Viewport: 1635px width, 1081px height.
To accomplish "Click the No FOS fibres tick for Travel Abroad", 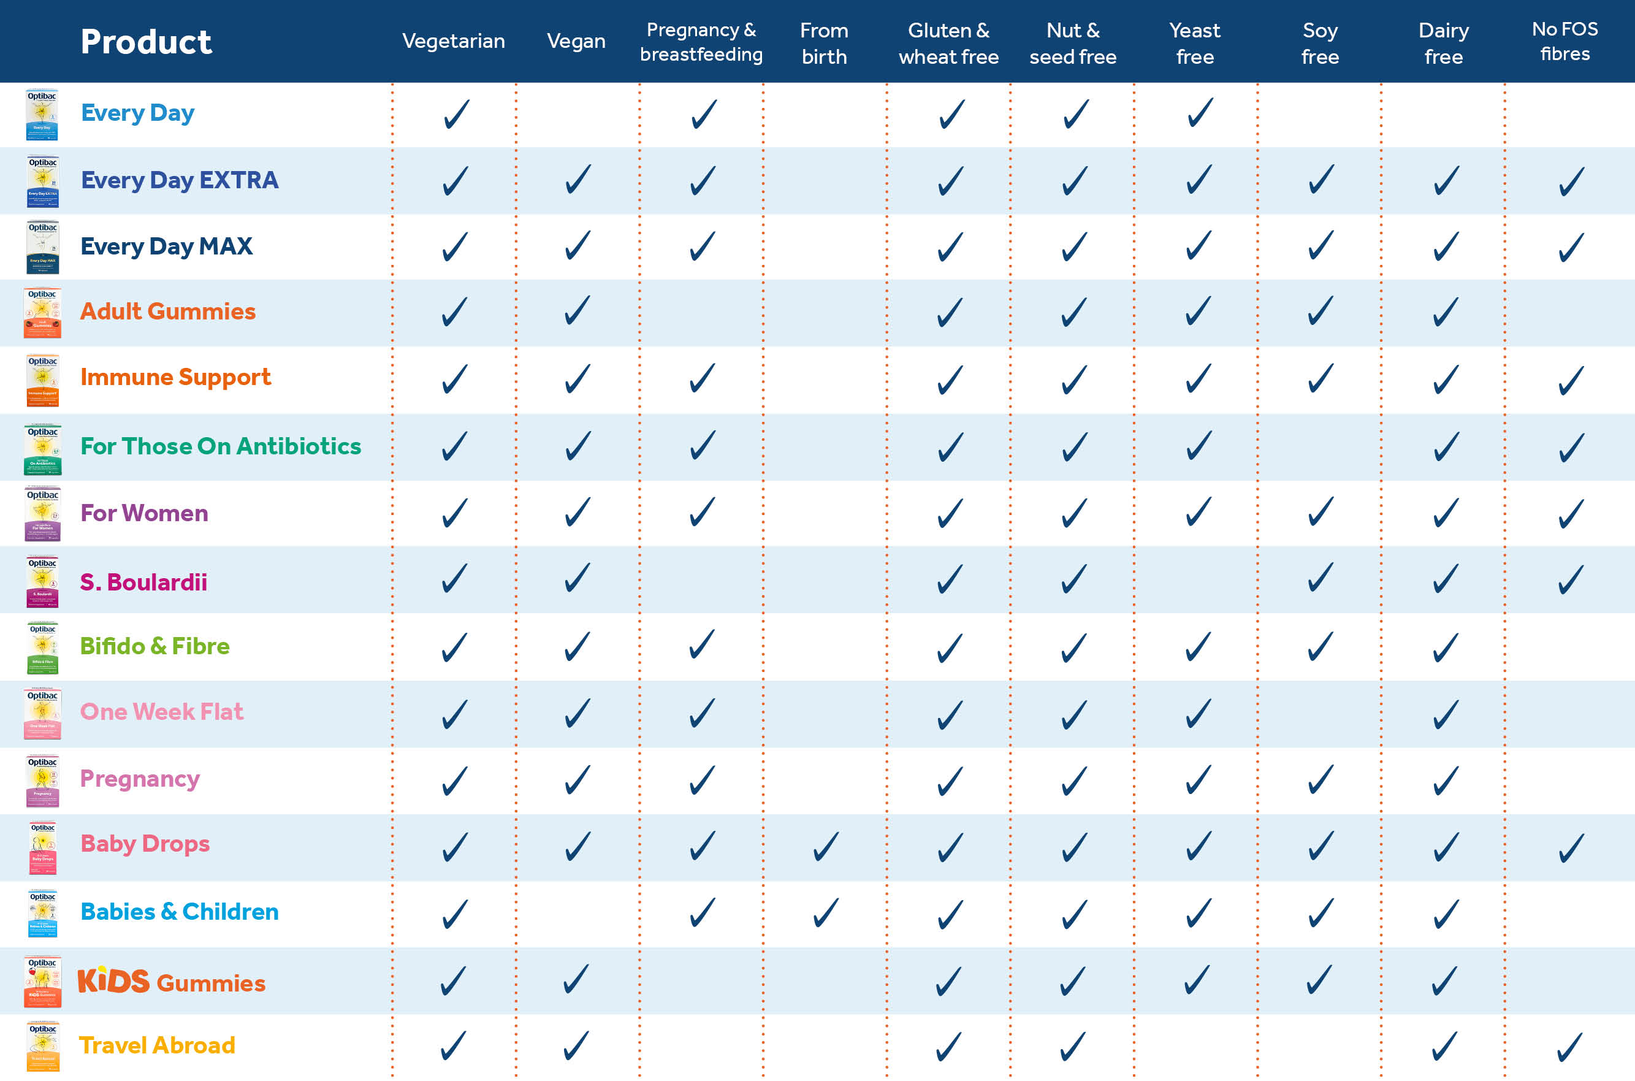I will (1569, 1047).
